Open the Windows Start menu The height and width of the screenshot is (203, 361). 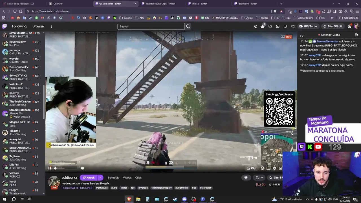point(4,199)
